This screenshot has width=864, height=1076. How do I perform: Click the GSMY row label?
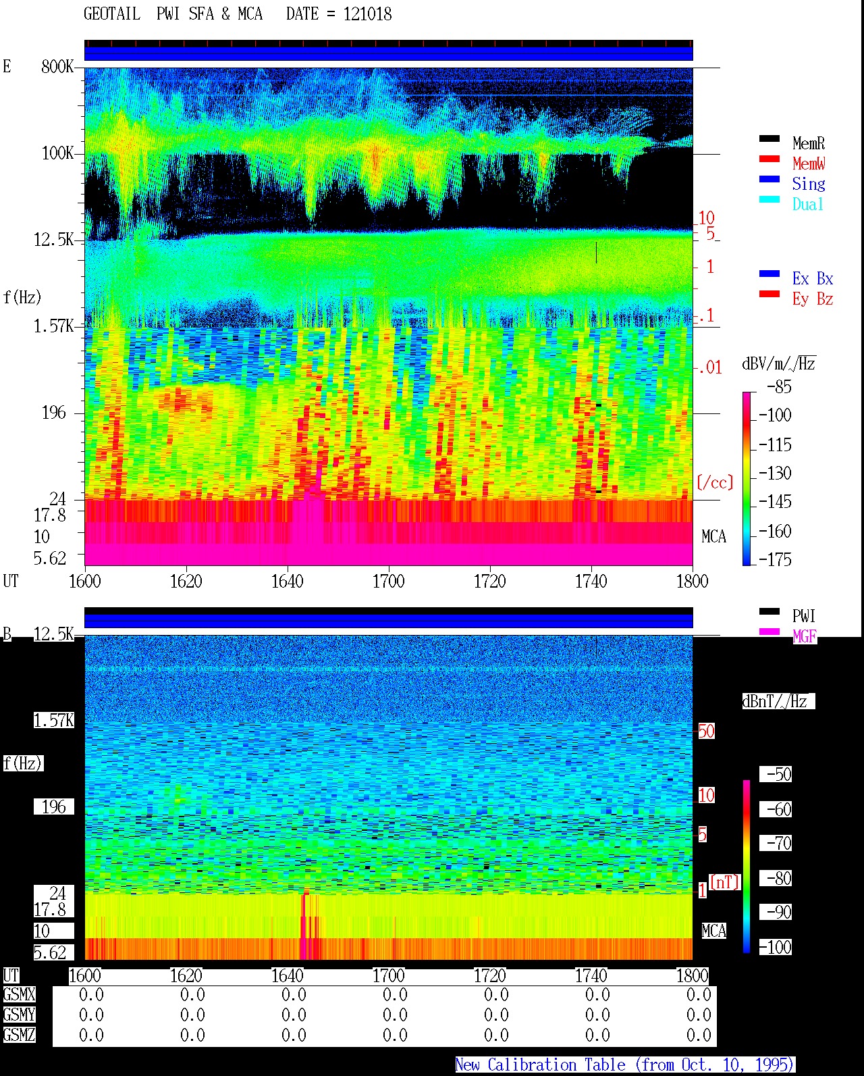[19, 1015]
